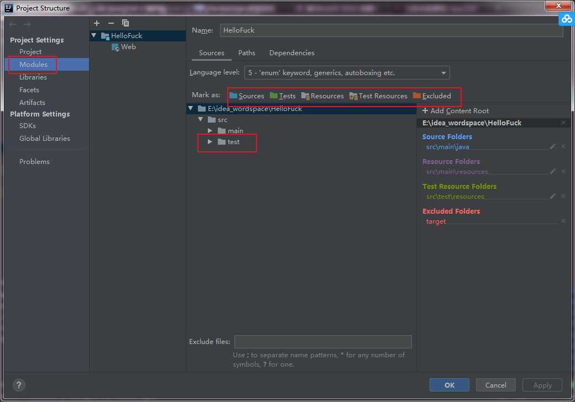Close the Project Structure window
This screenshot has width=575, height=402.
coord(558,6)
